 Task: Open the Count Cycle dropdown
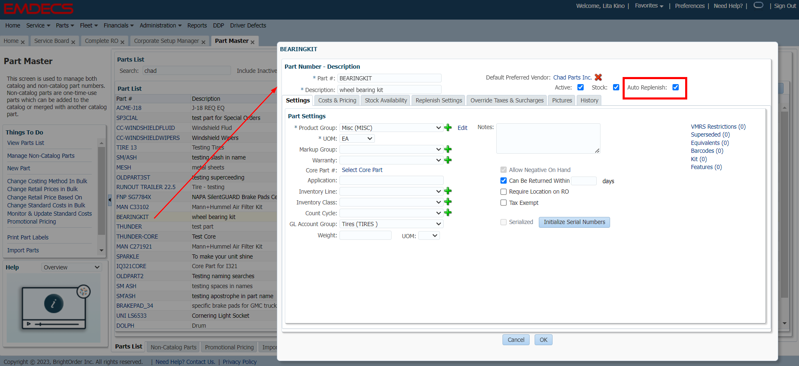click(391, 213)
